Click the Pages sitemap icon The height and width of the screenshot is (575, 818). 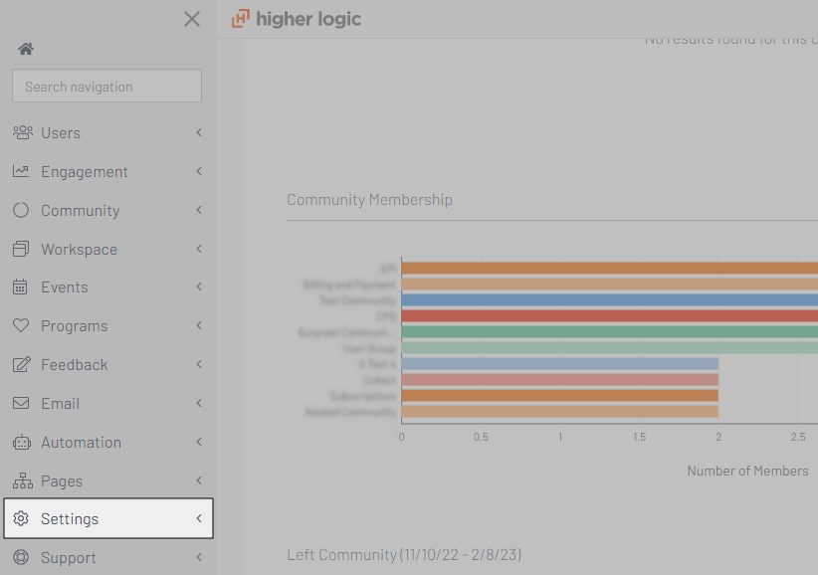click(x=22, y=480)
